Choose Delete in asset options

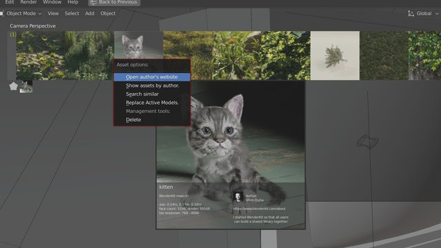(152, 120)
